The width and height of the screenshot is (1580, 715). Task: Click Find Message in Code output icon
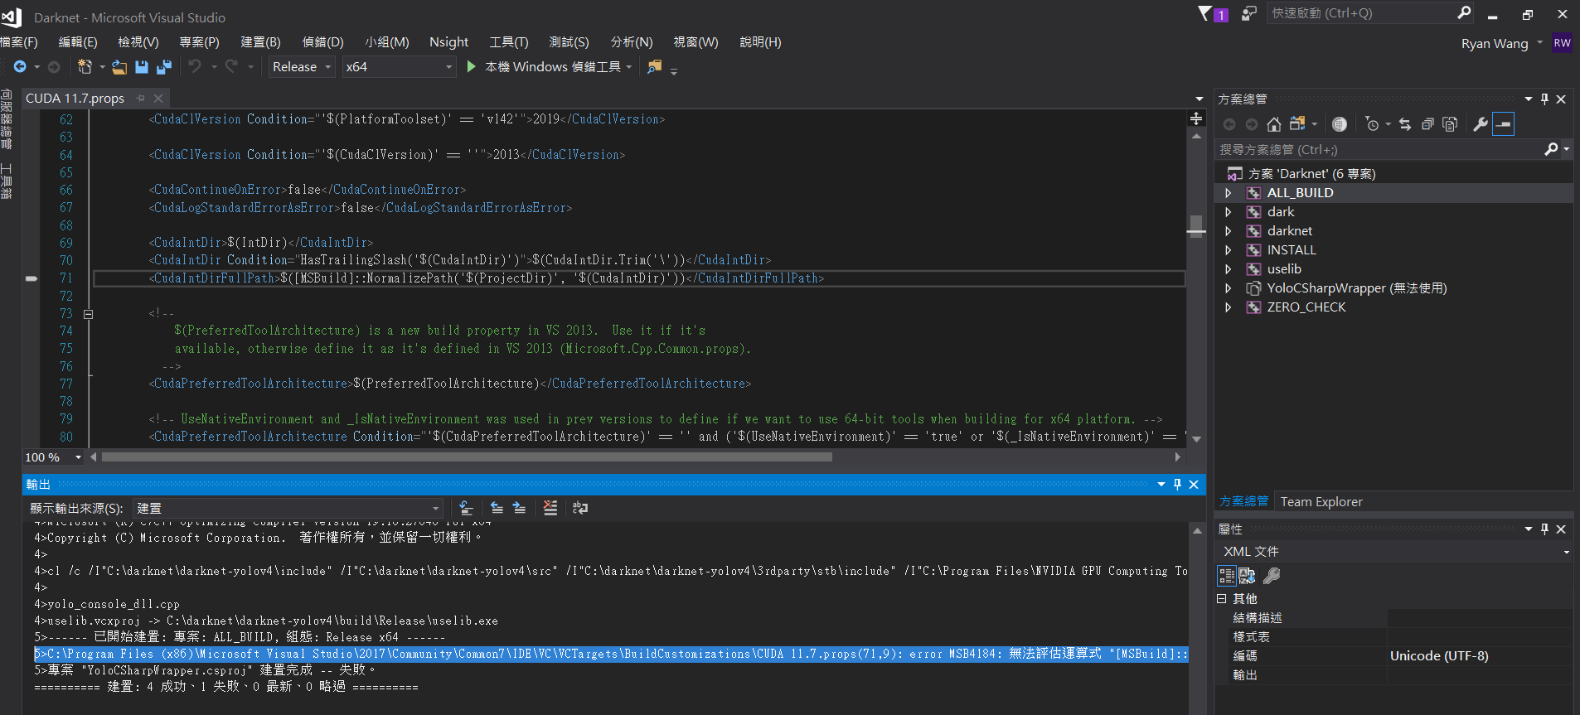point(466,508)
